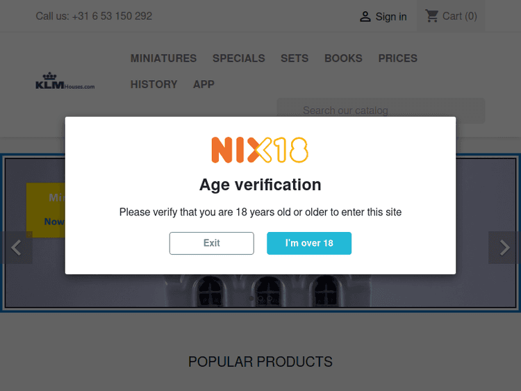This screenshot has height=391, width=521.
Task: Open the Cart (0) link
Action: click(460, 16)
